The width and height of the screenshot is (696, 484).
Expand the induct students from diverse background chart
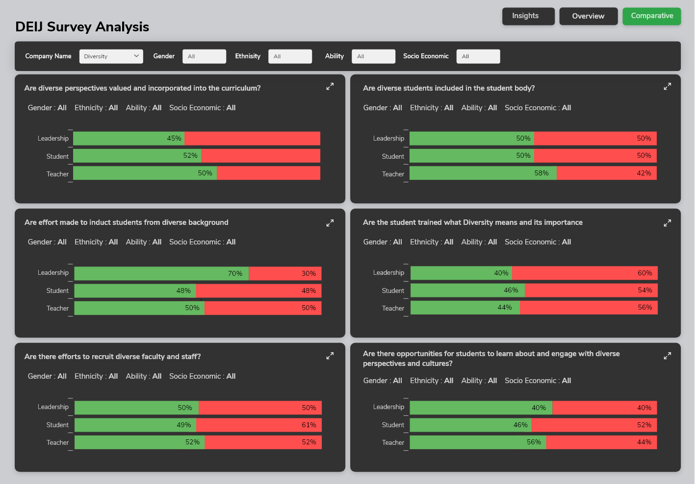(x=330, y=223)
